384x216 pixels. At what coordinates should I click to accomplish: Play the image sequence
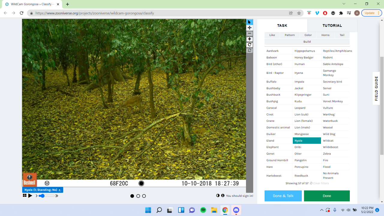(x=30, y=196)
